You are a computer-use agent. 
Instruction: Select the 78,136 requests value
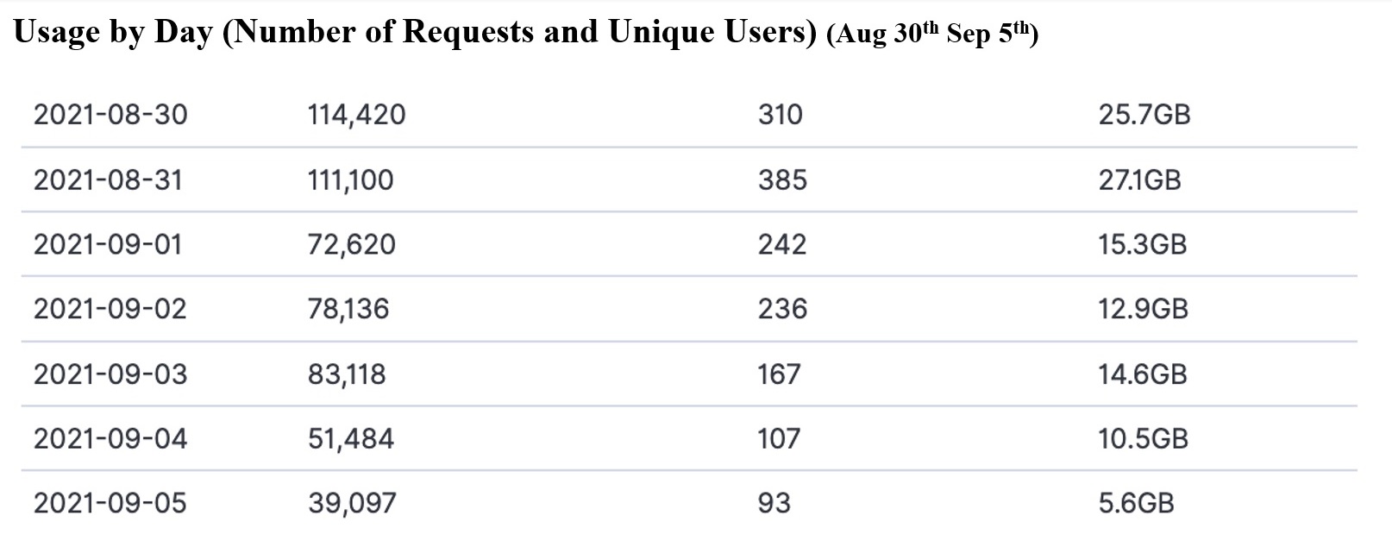point(348,309)
